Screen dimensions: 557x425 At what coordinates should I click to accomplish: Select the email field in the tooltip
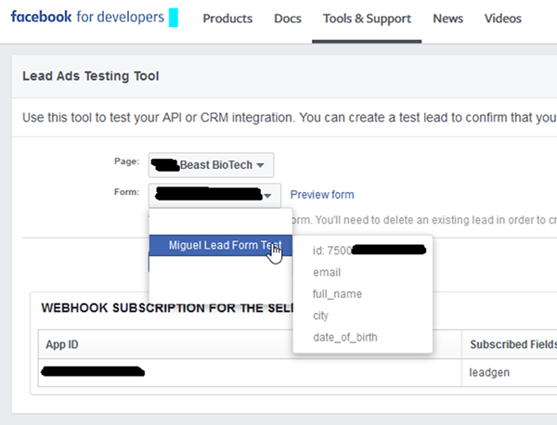[327, 273]
